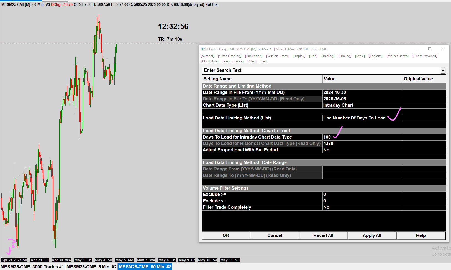
Task: Switch to the Trading tab
Action: 328,56
